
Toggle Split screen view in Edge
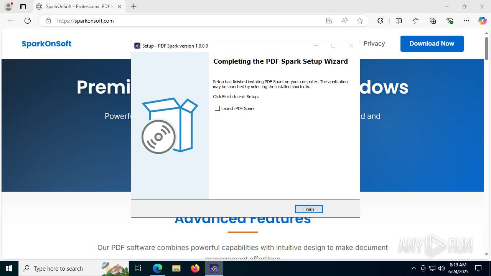coord(399,21)
